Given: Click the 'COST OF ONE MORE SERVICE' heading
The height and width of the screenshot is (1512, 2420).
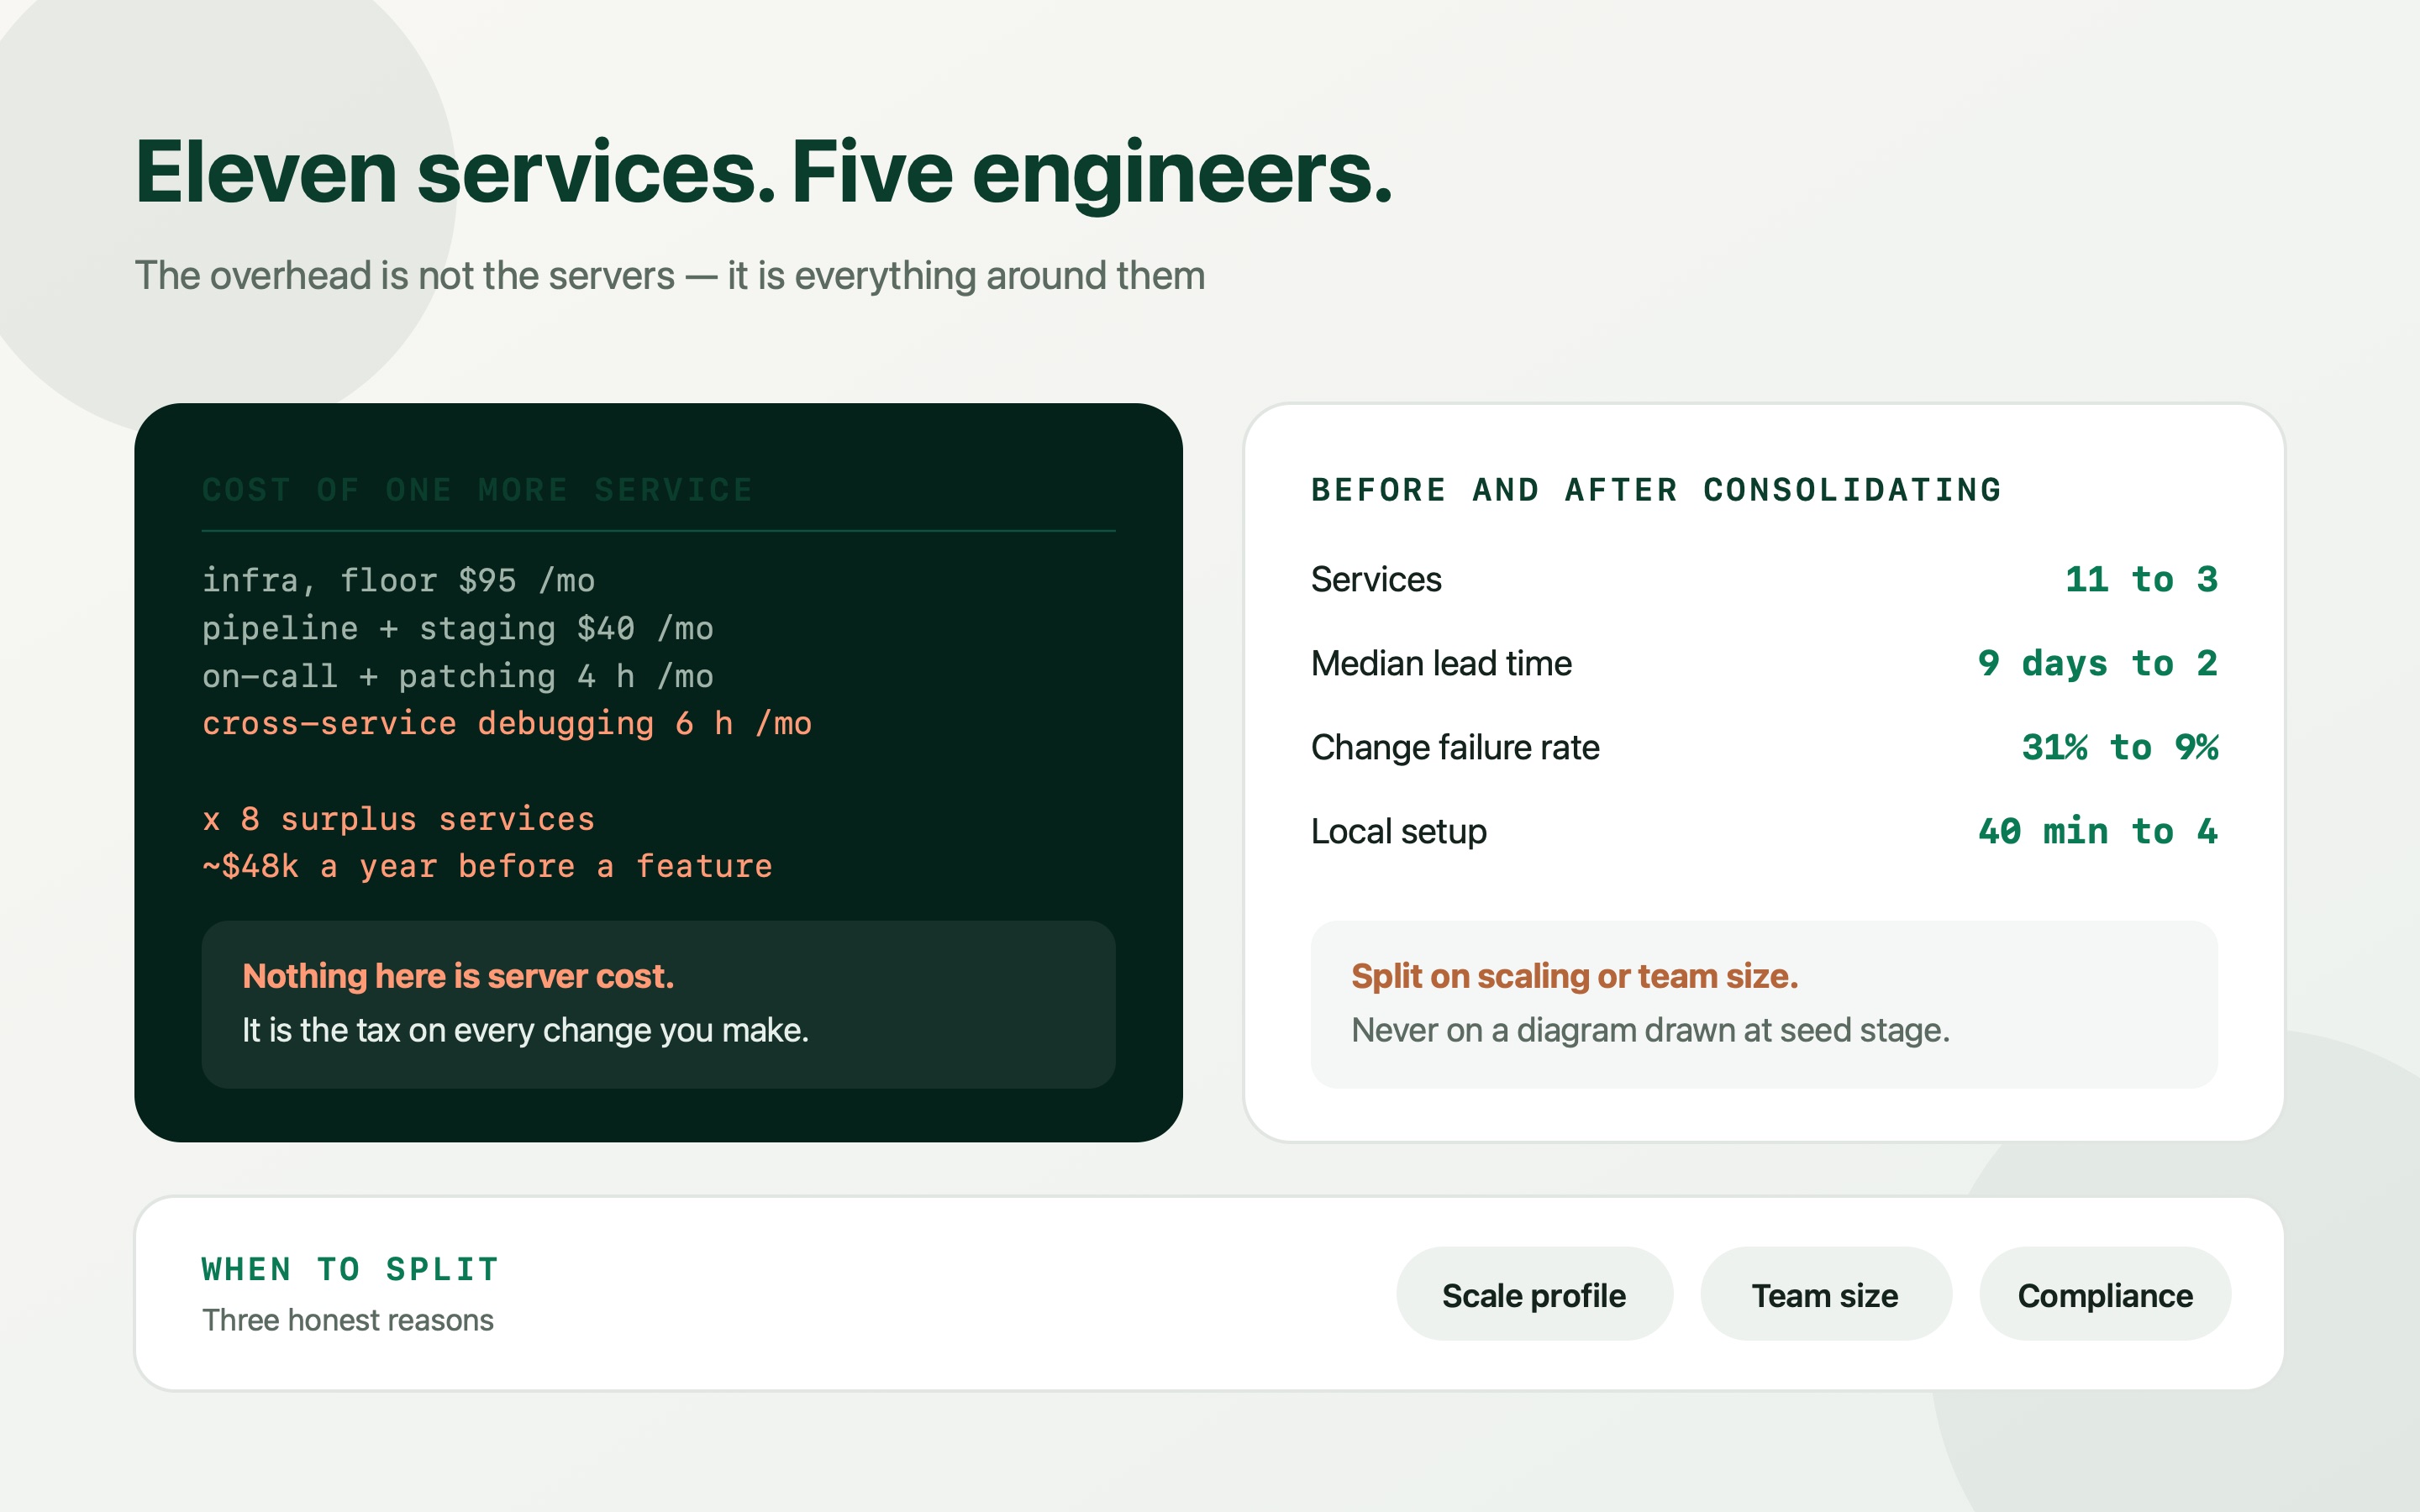Looking at the screenshot, I should [x=477, y=490].
